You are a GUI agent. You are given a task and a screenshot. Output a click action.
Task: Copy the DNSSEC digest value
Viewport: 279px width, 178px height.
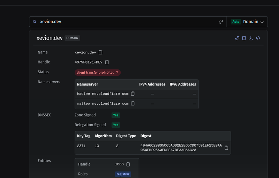pos(226,148)
